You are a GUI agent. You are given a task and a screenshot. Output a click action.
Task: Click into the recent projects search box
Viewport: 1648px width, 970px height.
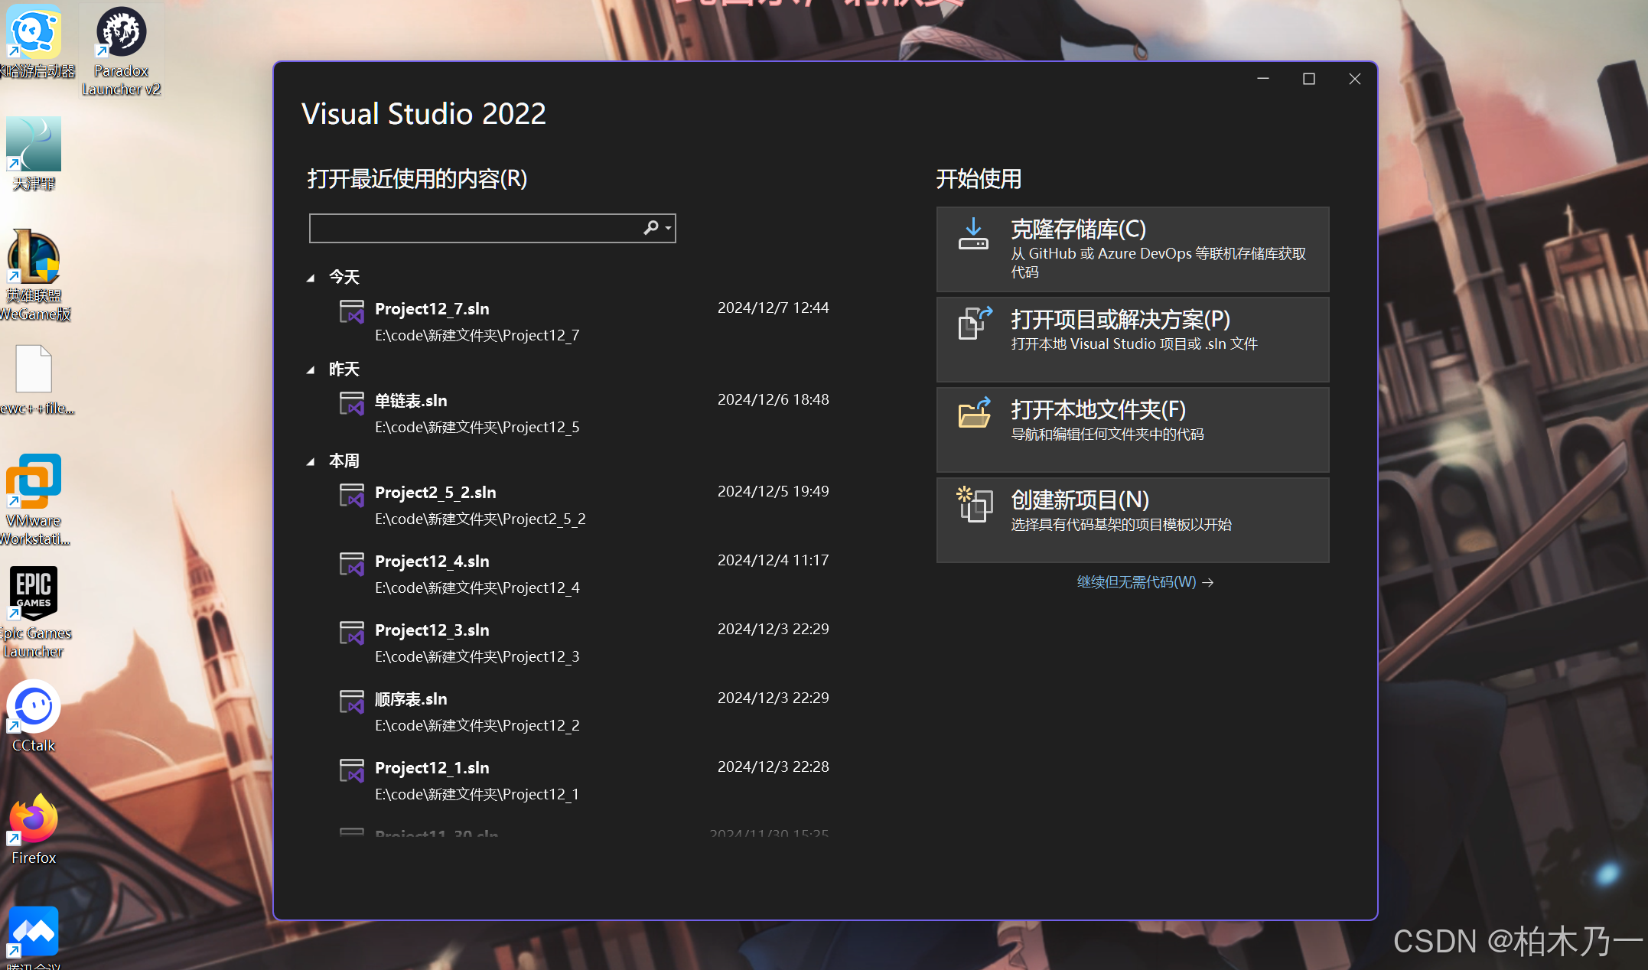474,228
